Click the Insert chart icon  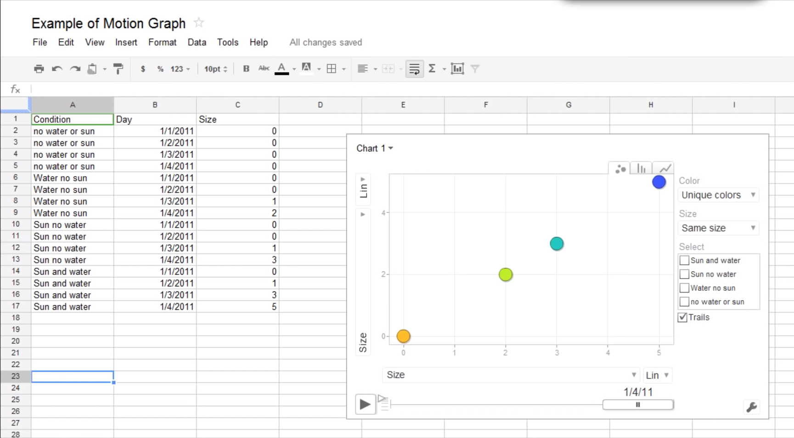coord(457,68)
